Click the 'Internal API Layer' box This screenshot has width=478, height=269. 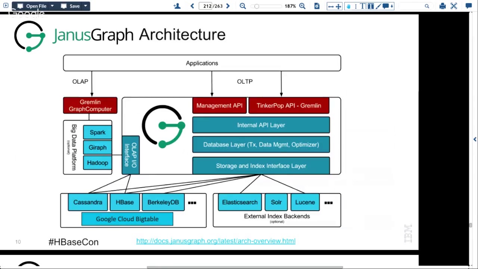(x=261, y=125)
